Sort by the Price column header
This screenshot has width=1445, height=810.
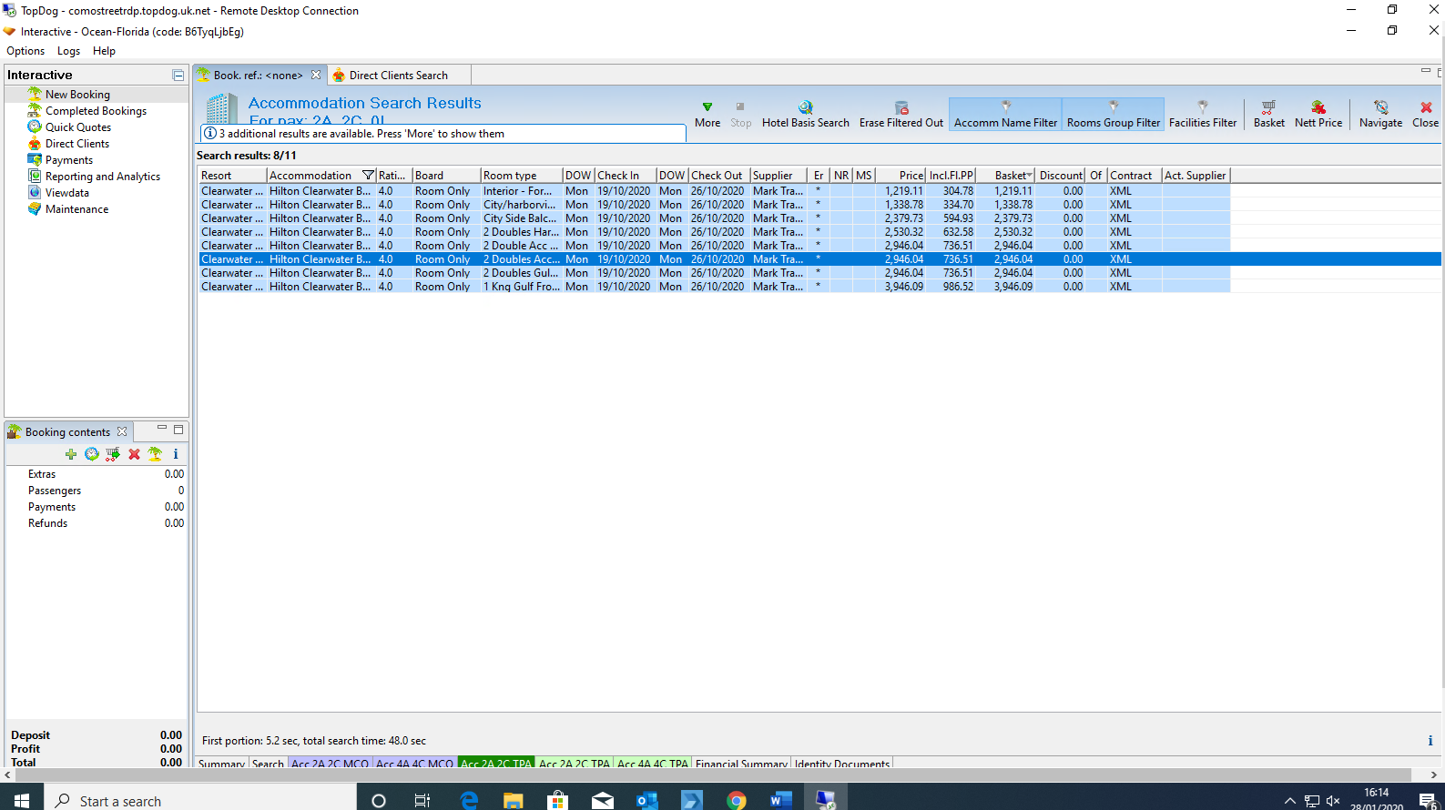(900, 176)
